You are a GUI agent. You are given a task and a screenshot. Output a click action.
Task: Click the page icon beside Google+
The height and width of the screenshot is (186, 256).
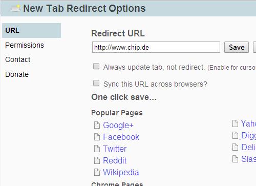97,125
